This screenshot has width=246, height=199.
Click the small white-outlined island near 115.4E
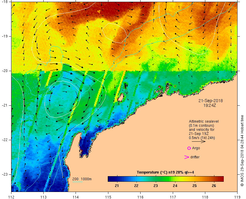(x=121, y=98)
